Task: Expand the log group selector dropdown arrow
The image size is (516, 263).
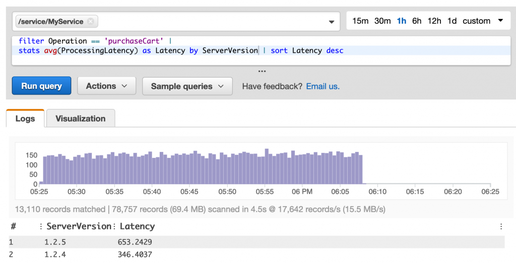Action: [x=331, y=22]
